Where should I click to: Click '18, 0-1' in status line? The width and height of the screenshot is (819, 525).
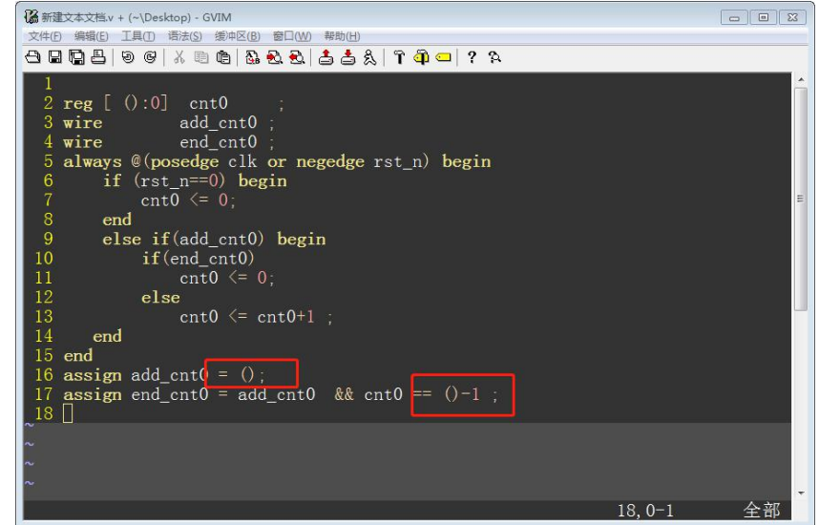[645, 511]
